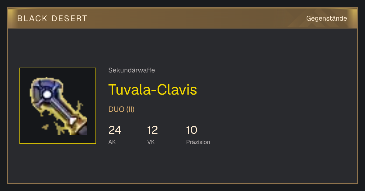This screenshot has height=191, width=365.
Task: Click the white orb on the clavis head
Action: pyautogui.click(x=47, y=94)
